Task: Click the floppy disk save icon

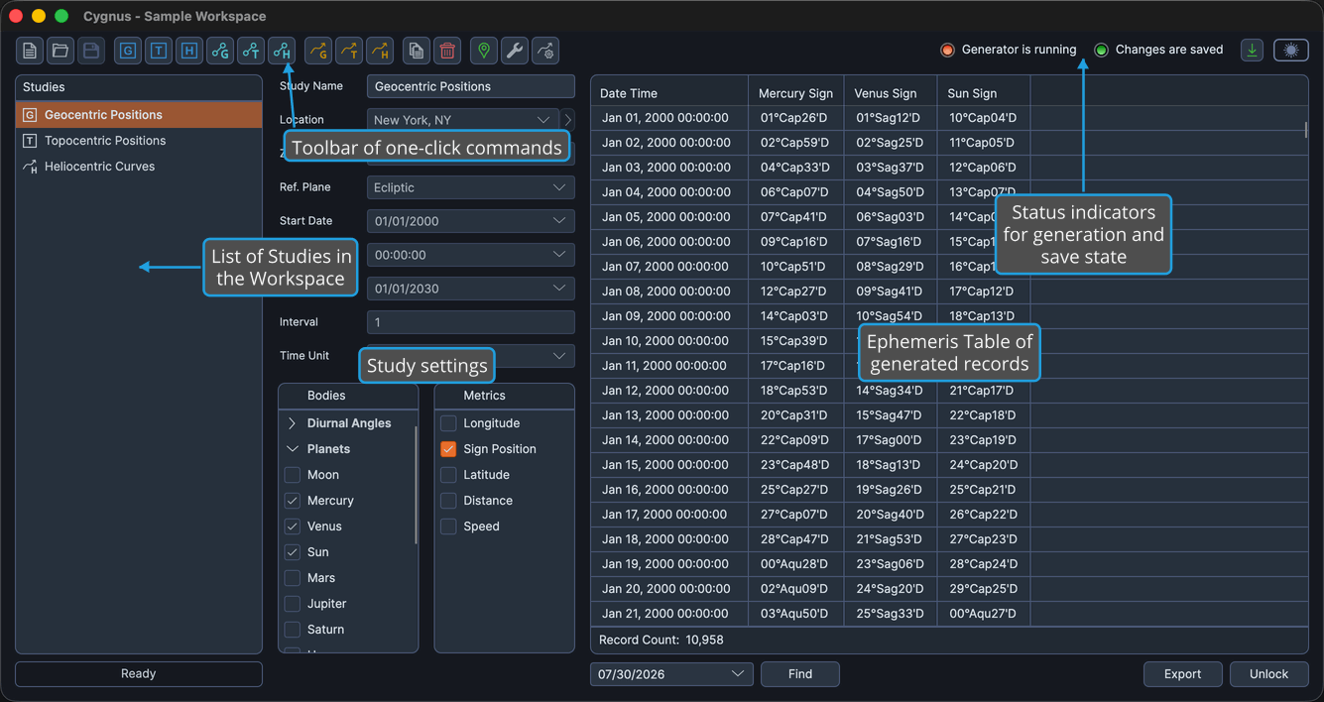Action: pyautogui.click(x=90, y=51)
